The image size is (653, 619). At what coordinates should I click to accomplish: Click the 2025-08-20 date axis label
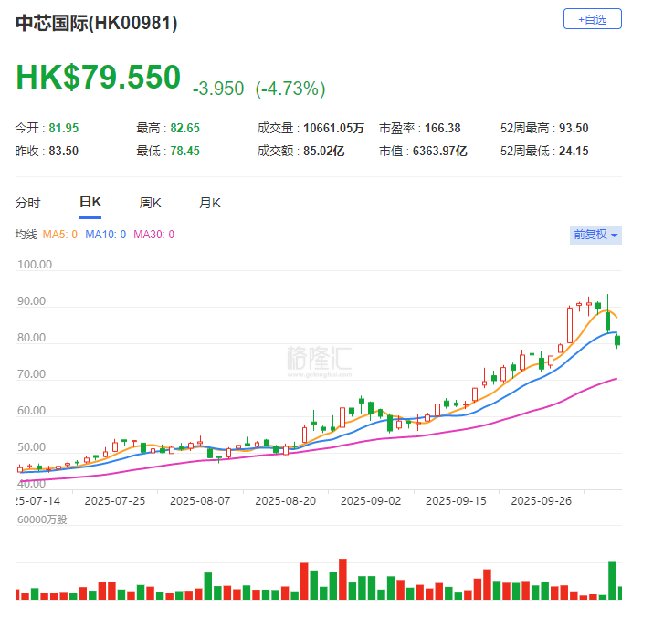(285, 501)
